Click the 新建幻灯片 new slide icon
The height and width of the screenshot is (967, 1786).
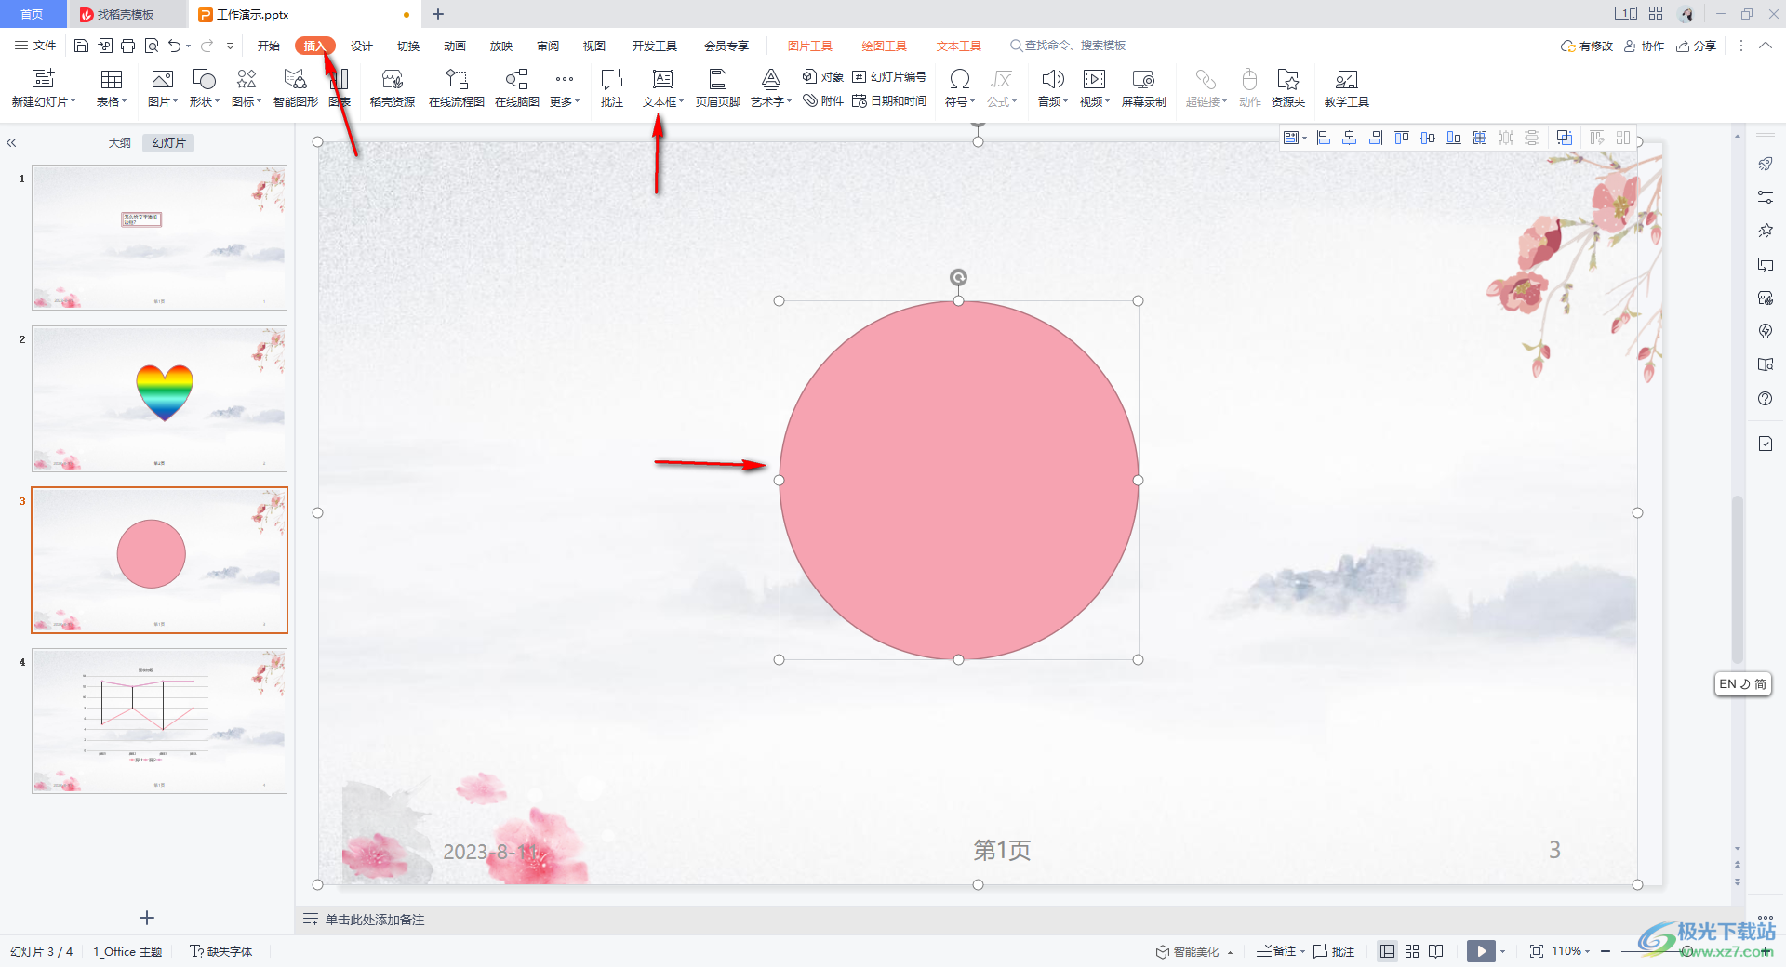click(x=43, y=79)
